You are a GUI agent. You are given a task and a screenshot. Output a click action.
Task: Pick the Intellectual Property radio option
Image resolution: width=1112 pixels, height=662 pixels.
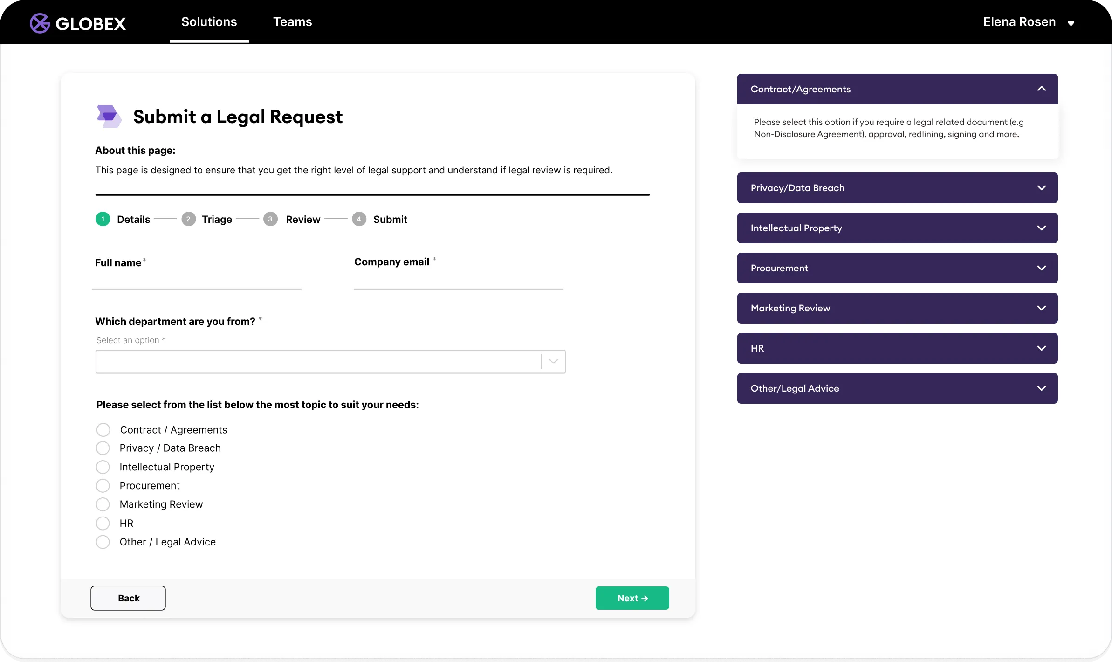pos(103,467)
